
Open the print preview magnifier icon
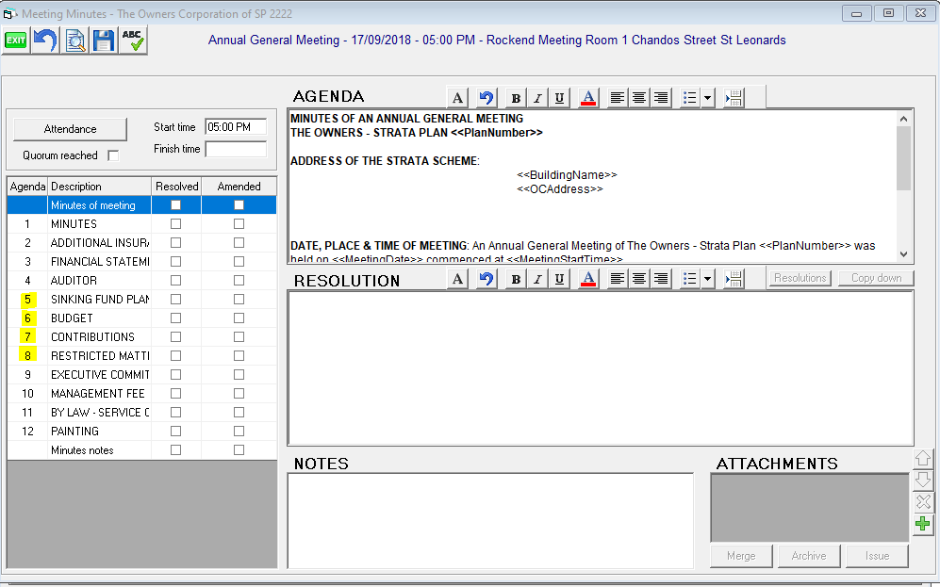(x=74, y=41)
